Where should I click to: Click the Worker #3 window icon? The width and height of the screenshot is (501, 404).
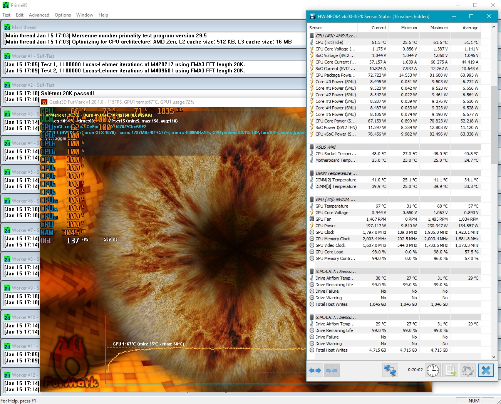(x=7, y=114)
